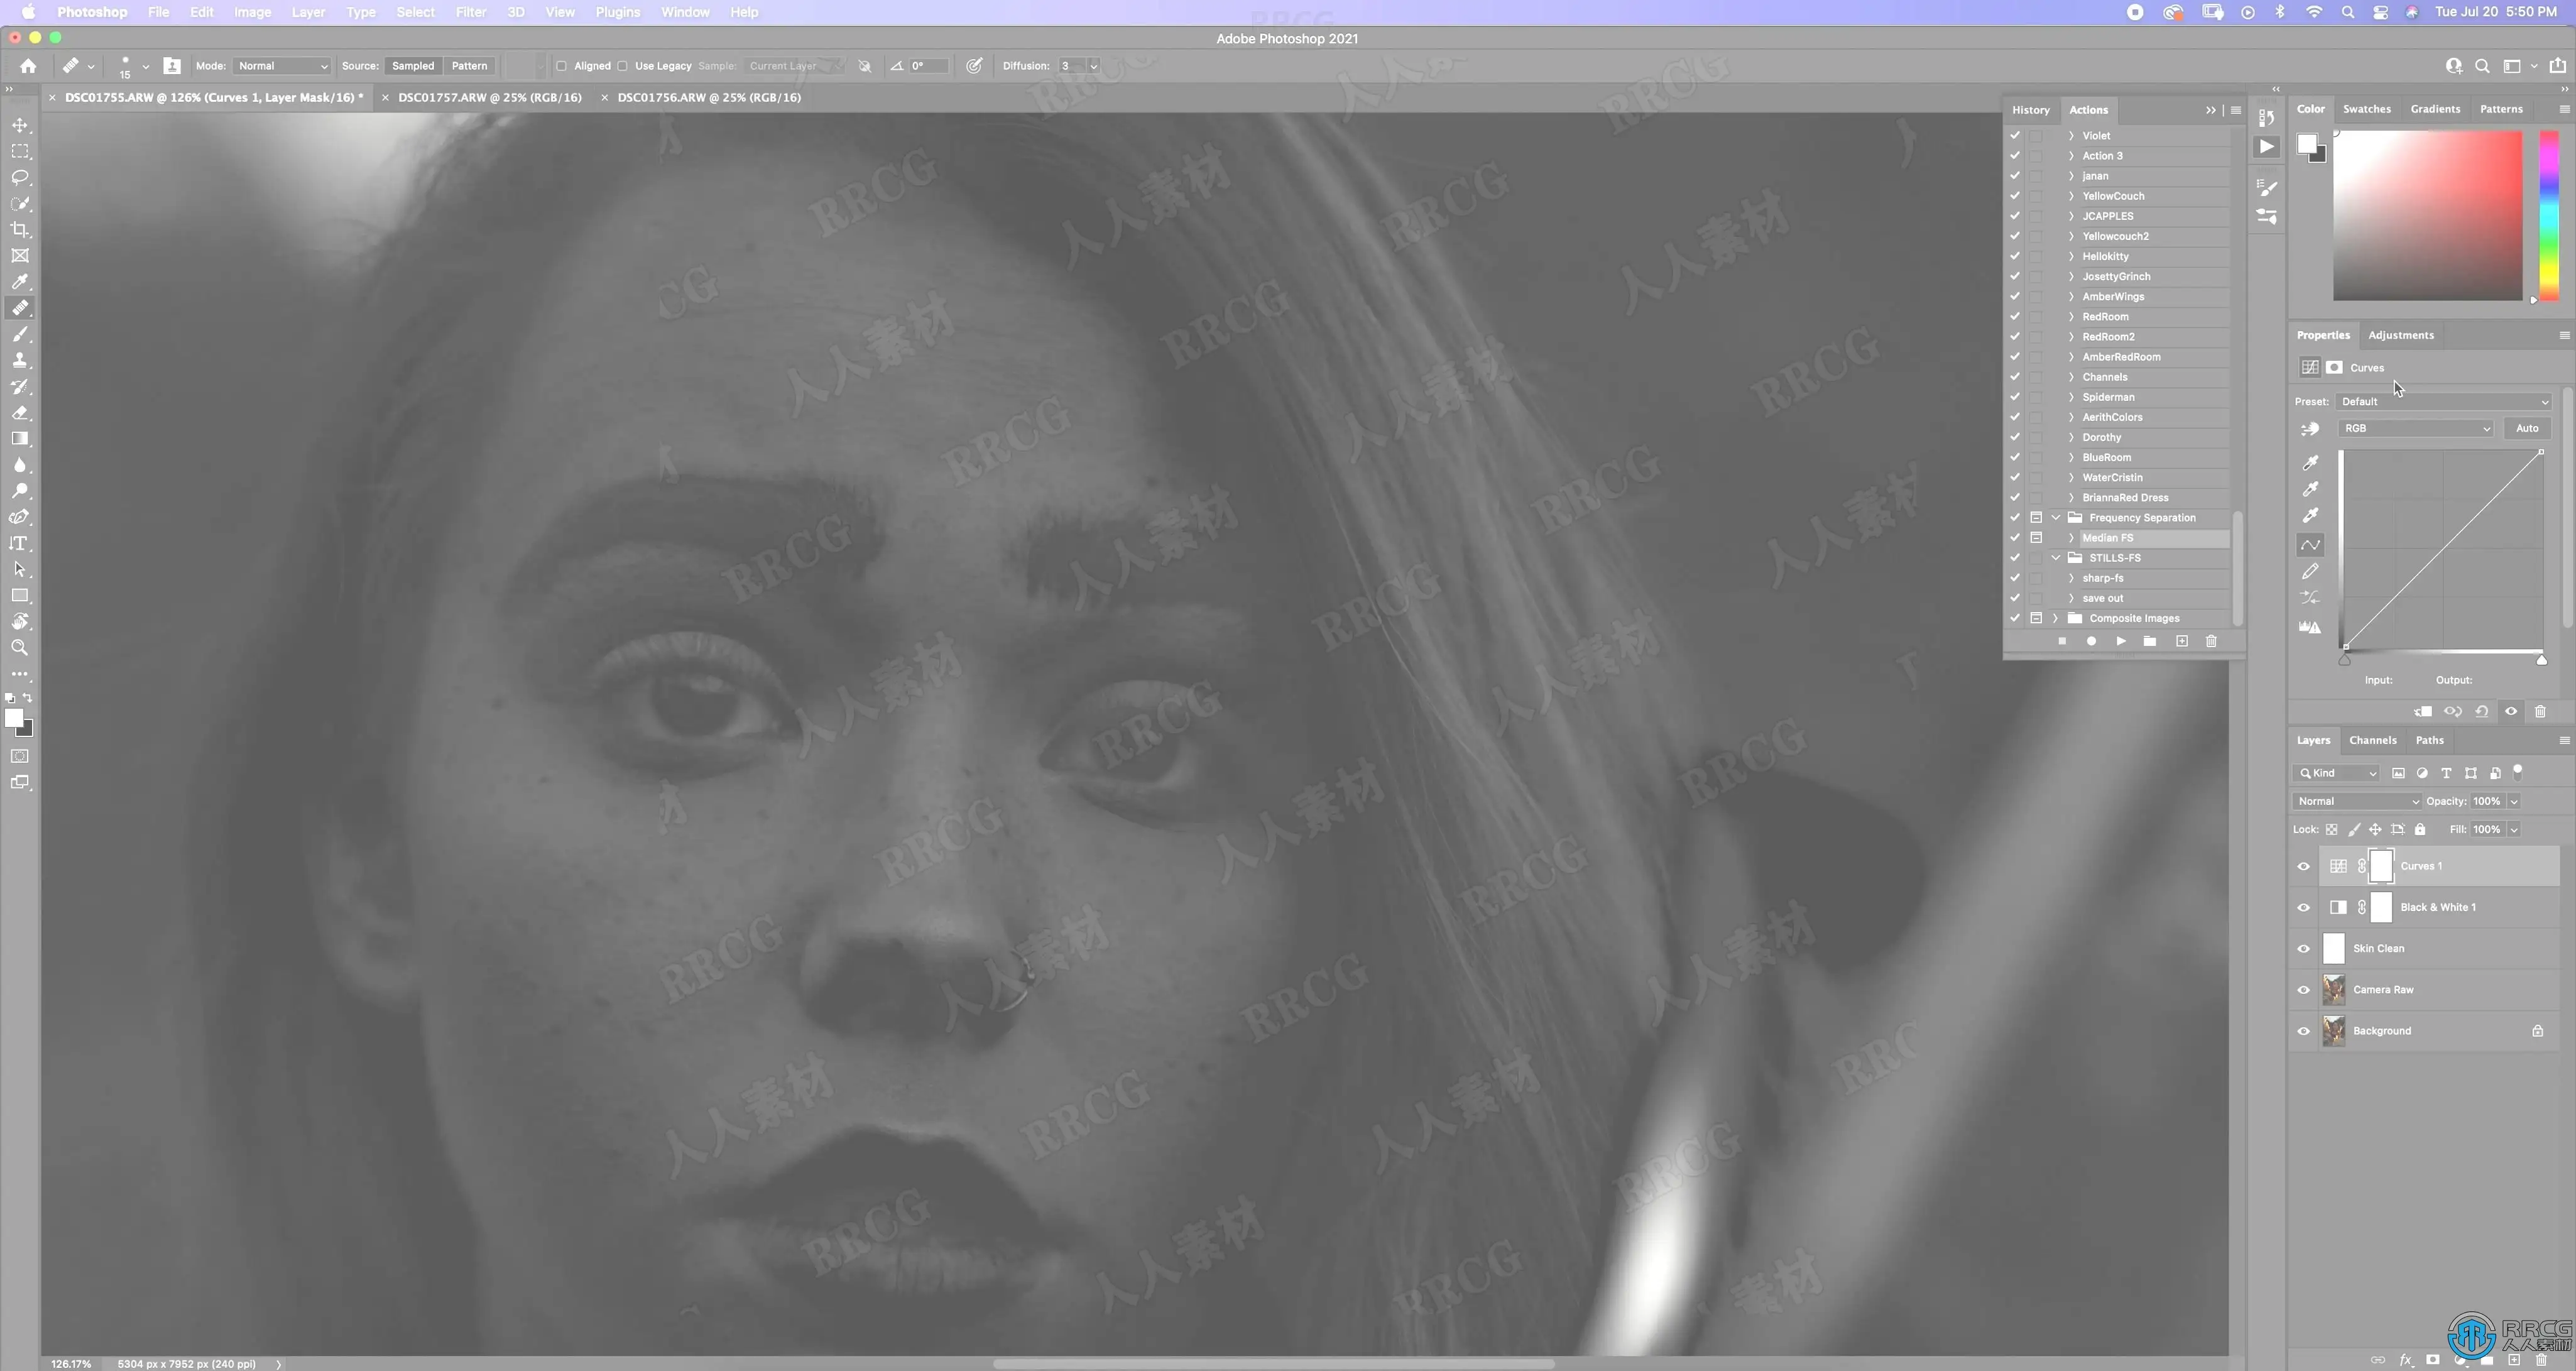This screenshot has width=2576, height=1371.
Task: Click the play action button
Action: 2121,641
